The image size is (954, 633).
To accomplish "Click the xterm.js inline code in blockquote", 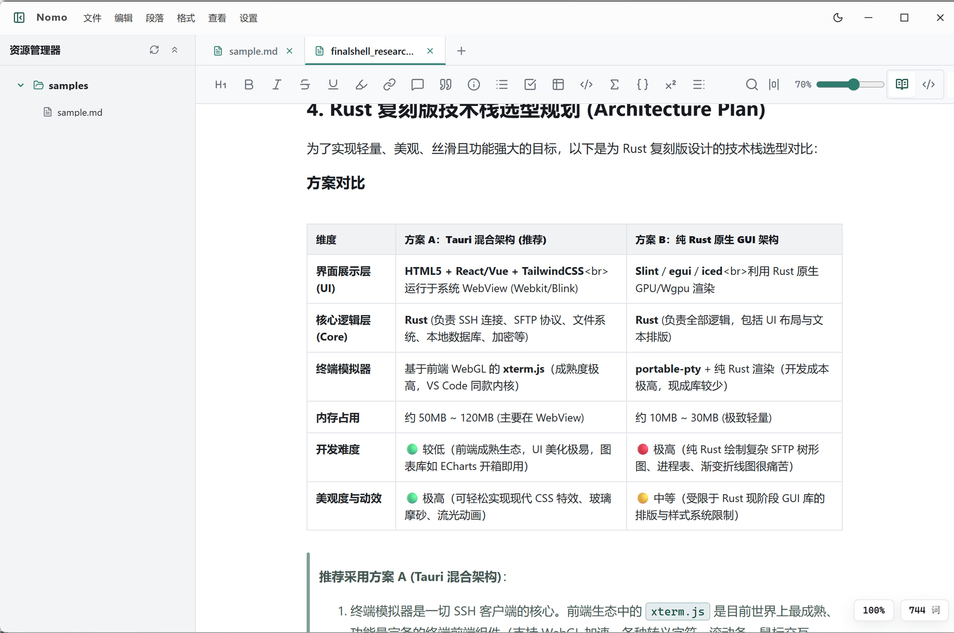I will (x=678, y=611).
